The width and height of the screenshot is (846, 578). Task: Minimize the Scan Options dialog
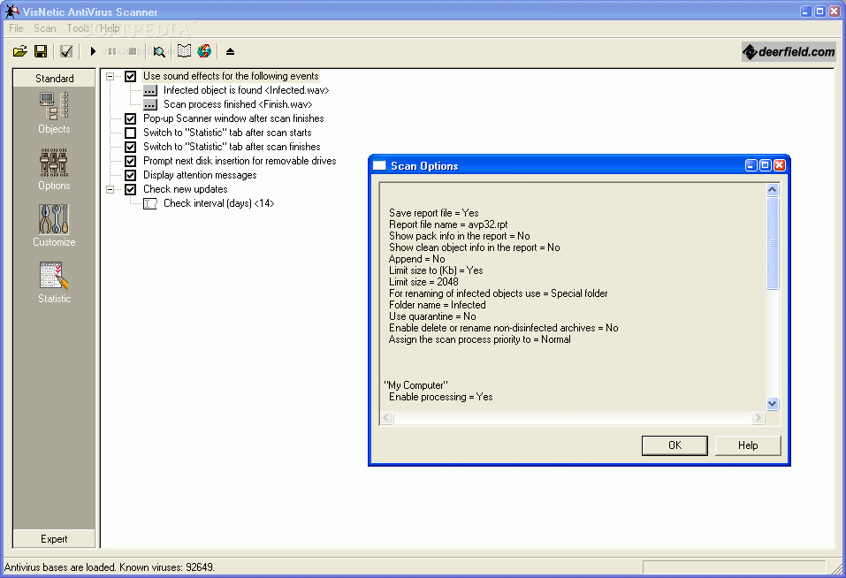tap(751, 165)
